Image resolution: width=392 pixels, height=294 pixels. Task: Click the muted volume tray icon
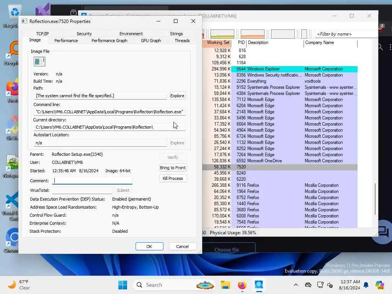coord(330,285)
